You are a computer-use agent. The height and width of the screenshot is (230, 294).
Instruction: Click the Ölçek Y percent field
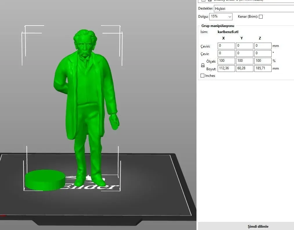pos(244,61)
